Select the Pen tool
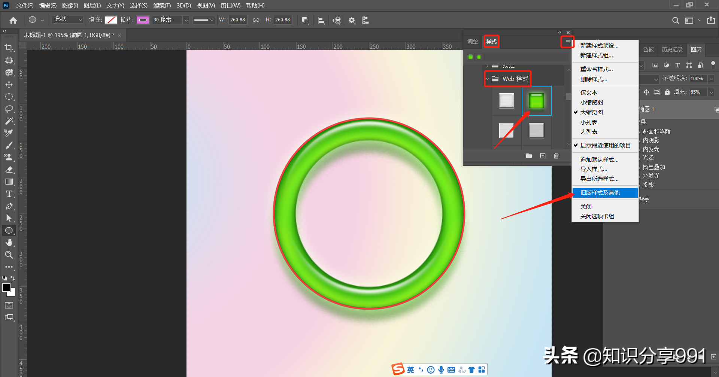Viewport: 719px width, 377px height. (x=9, y=206)
